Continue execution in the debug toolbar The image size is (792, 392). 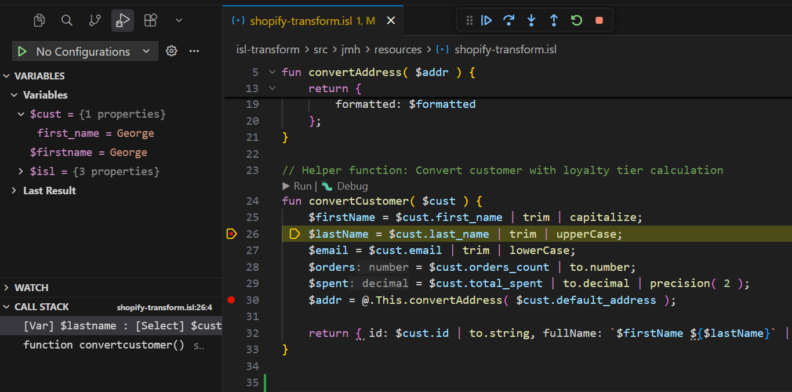coord(486,20)
